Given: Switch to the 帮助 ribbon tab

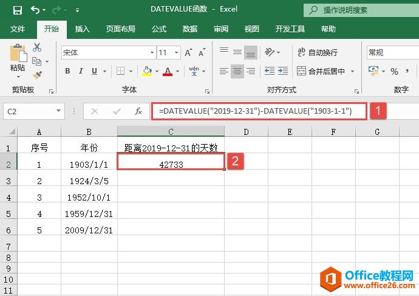Looking at the screenshot, I should [329, 29].
